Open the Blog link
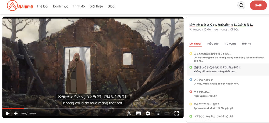Image resolution: width=269 pixels, height=123 pixels. [x=111, y=6]
